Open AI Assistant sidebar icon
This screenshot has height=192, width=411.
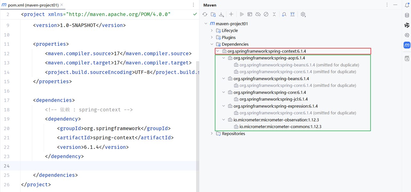[x=407, y=35]
